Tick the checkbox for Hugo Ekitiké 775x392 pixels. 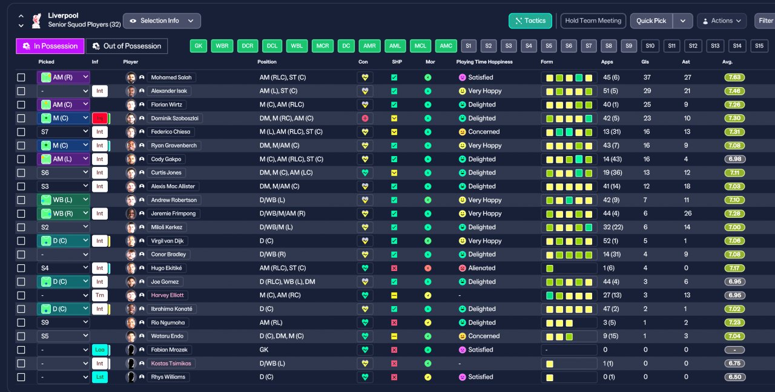(21, 268)
